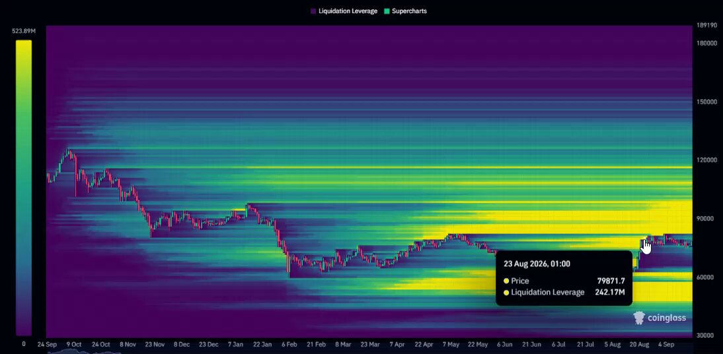Click the 22 May date axis label

[478, 344]
